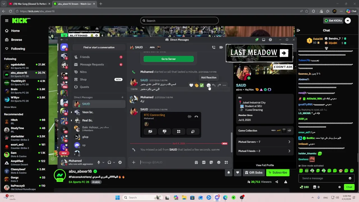Toggle stream notifications bell on Kick
This screenshot has width=359, height=202.
tap(229, 173)
